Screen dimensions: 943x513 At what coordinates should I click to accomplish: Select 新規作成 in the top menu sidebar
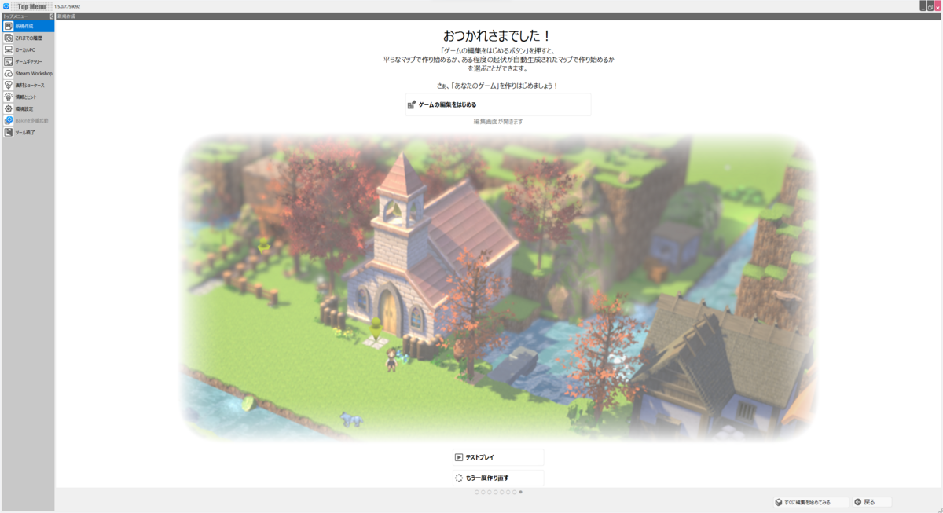(29, 25)
